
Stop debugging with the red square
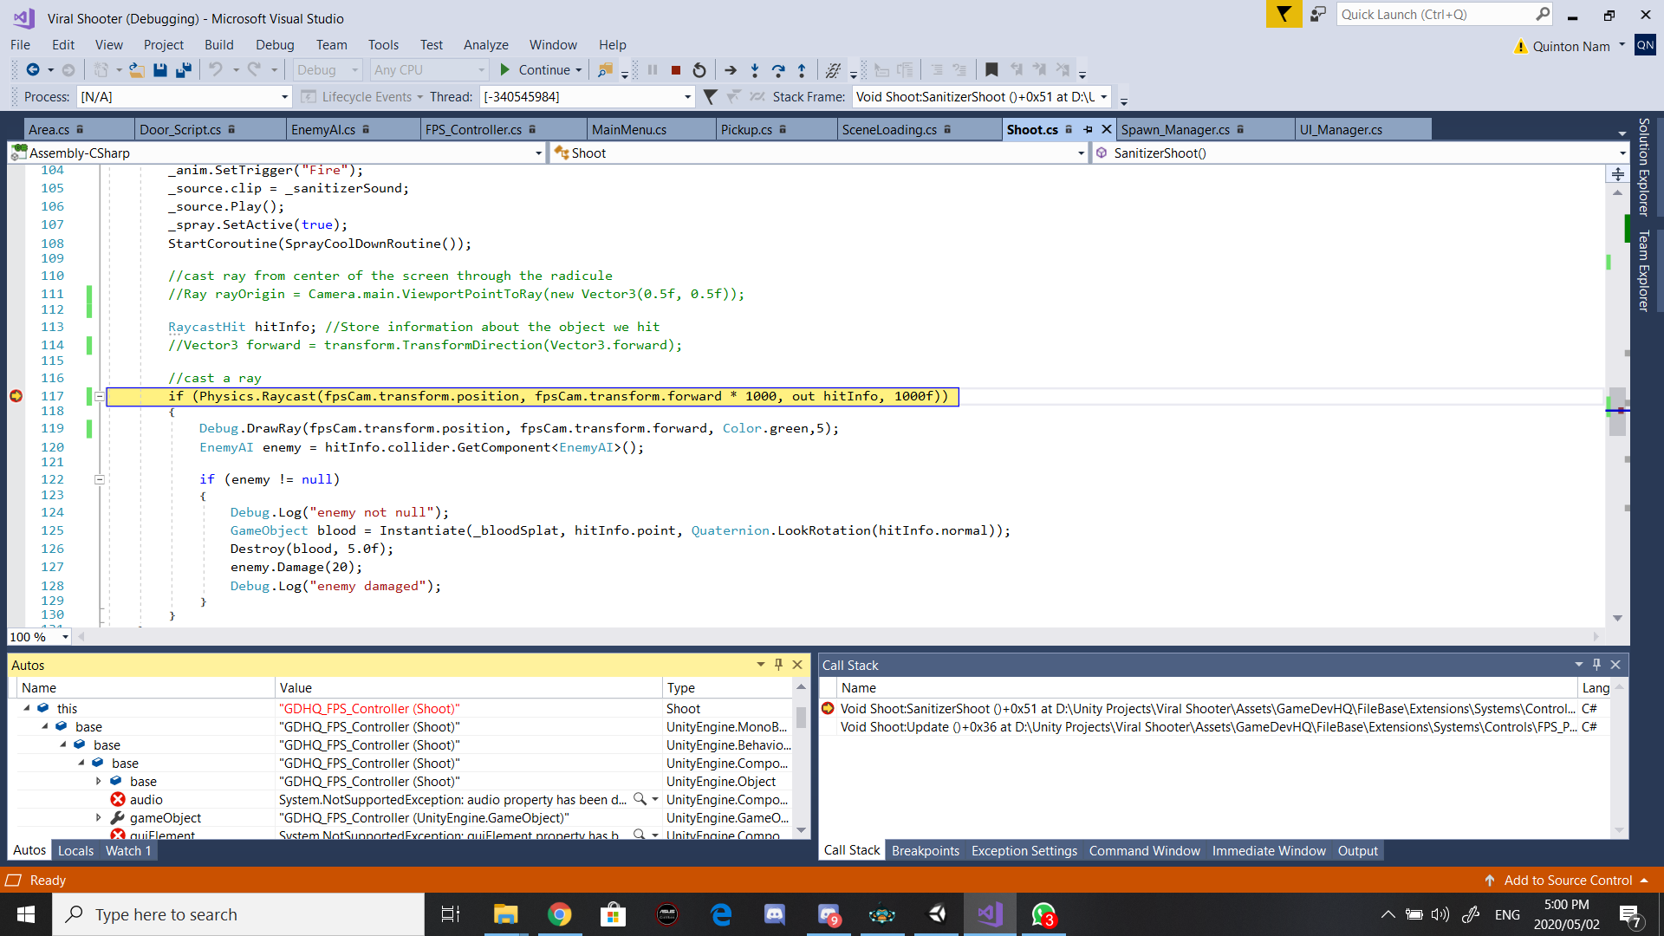tap(676, 70)
